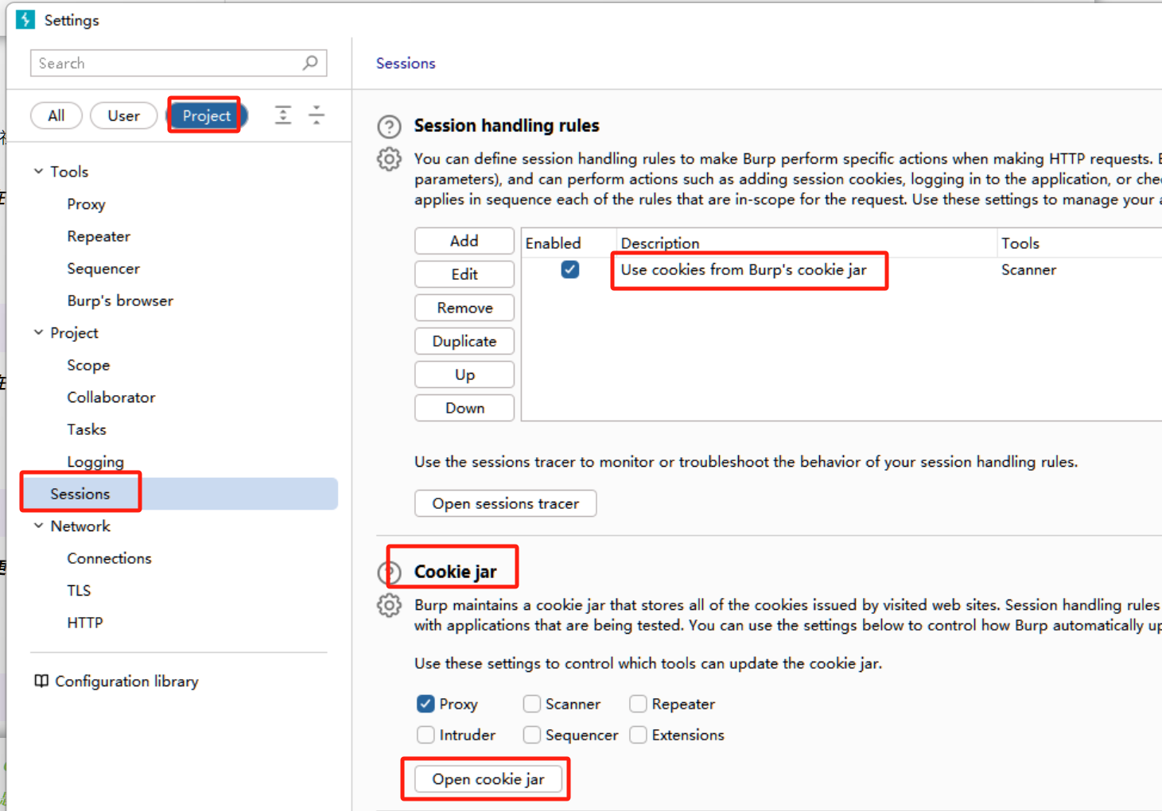
Task: Click the Tools column header
Action: 1020,243
